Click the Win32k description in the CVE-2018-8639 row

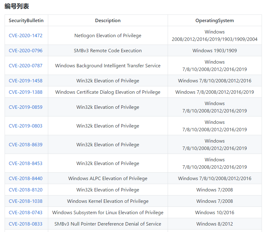coord(108,145)
